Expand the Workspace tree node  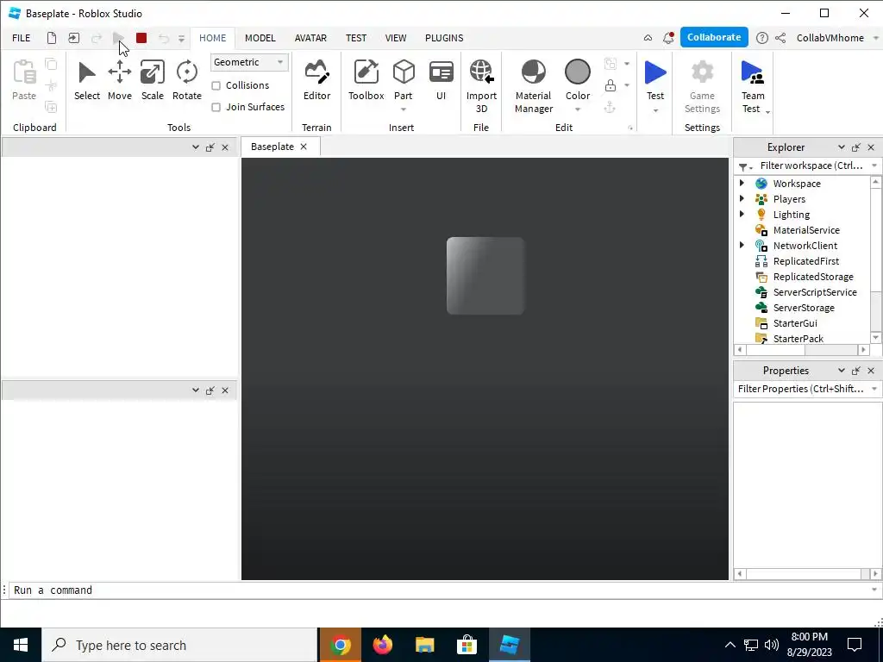coord(742,183)
